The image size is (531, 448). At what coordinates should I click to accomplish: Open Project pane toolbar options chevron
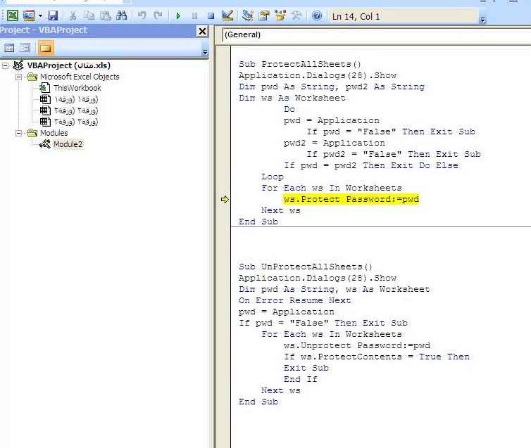point(205,52)
